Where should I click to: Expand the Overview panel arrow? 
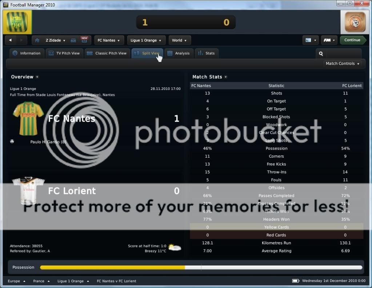(x=37, y=77)
